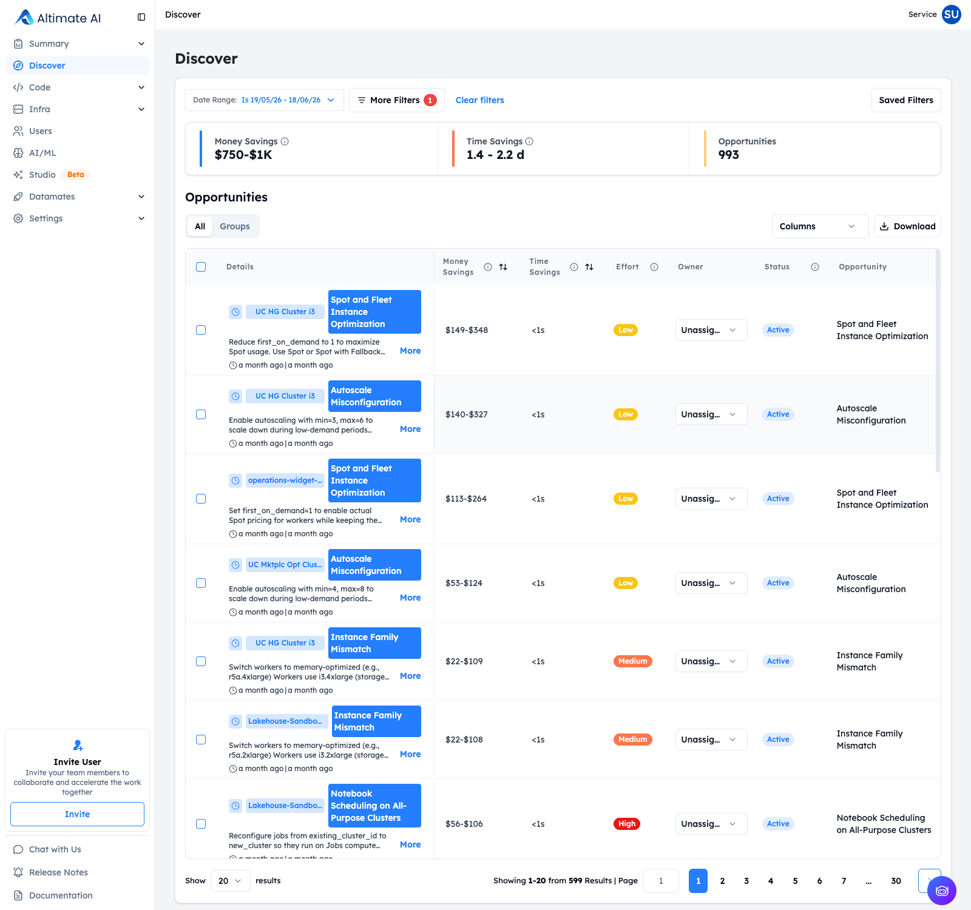The image size is (971, 910).
Task: Click the Invite User person icon
Action: pyautogui.click(x=78, y=745)
